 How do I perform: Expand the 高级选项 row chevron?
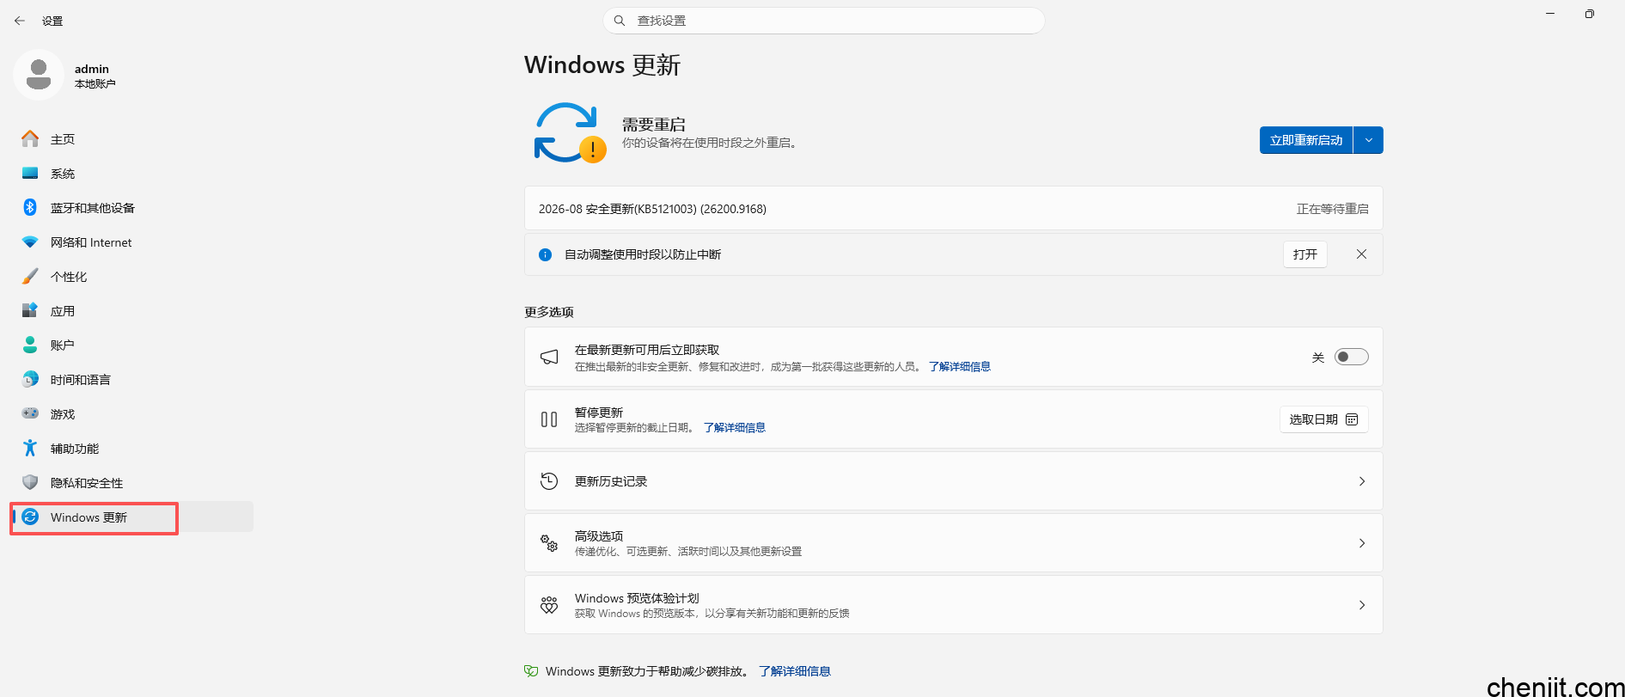(1362, 543)
